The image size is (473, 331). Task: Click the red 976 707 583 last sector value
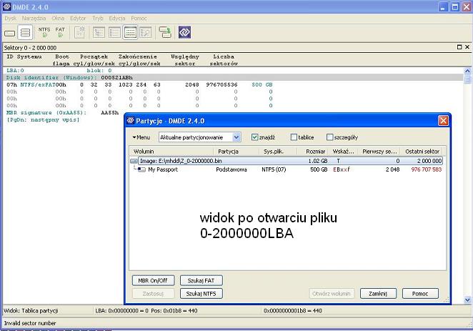427,169
